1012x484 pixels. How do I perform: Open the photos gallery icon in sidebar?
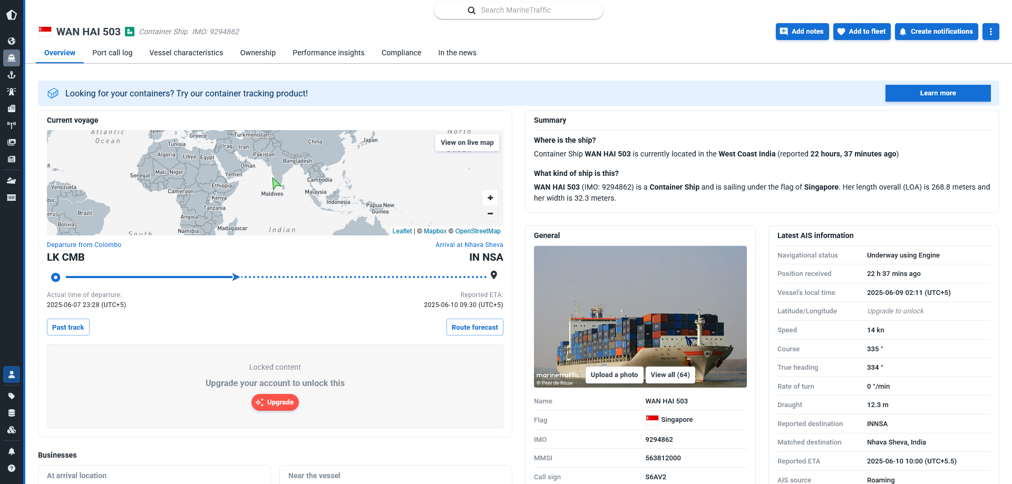pos(12,142)
